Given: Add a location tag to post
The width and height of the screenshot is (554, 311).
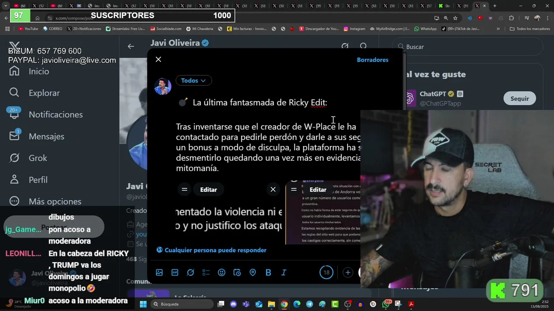Looking at the screenshot, I should [x=253, y=273].
